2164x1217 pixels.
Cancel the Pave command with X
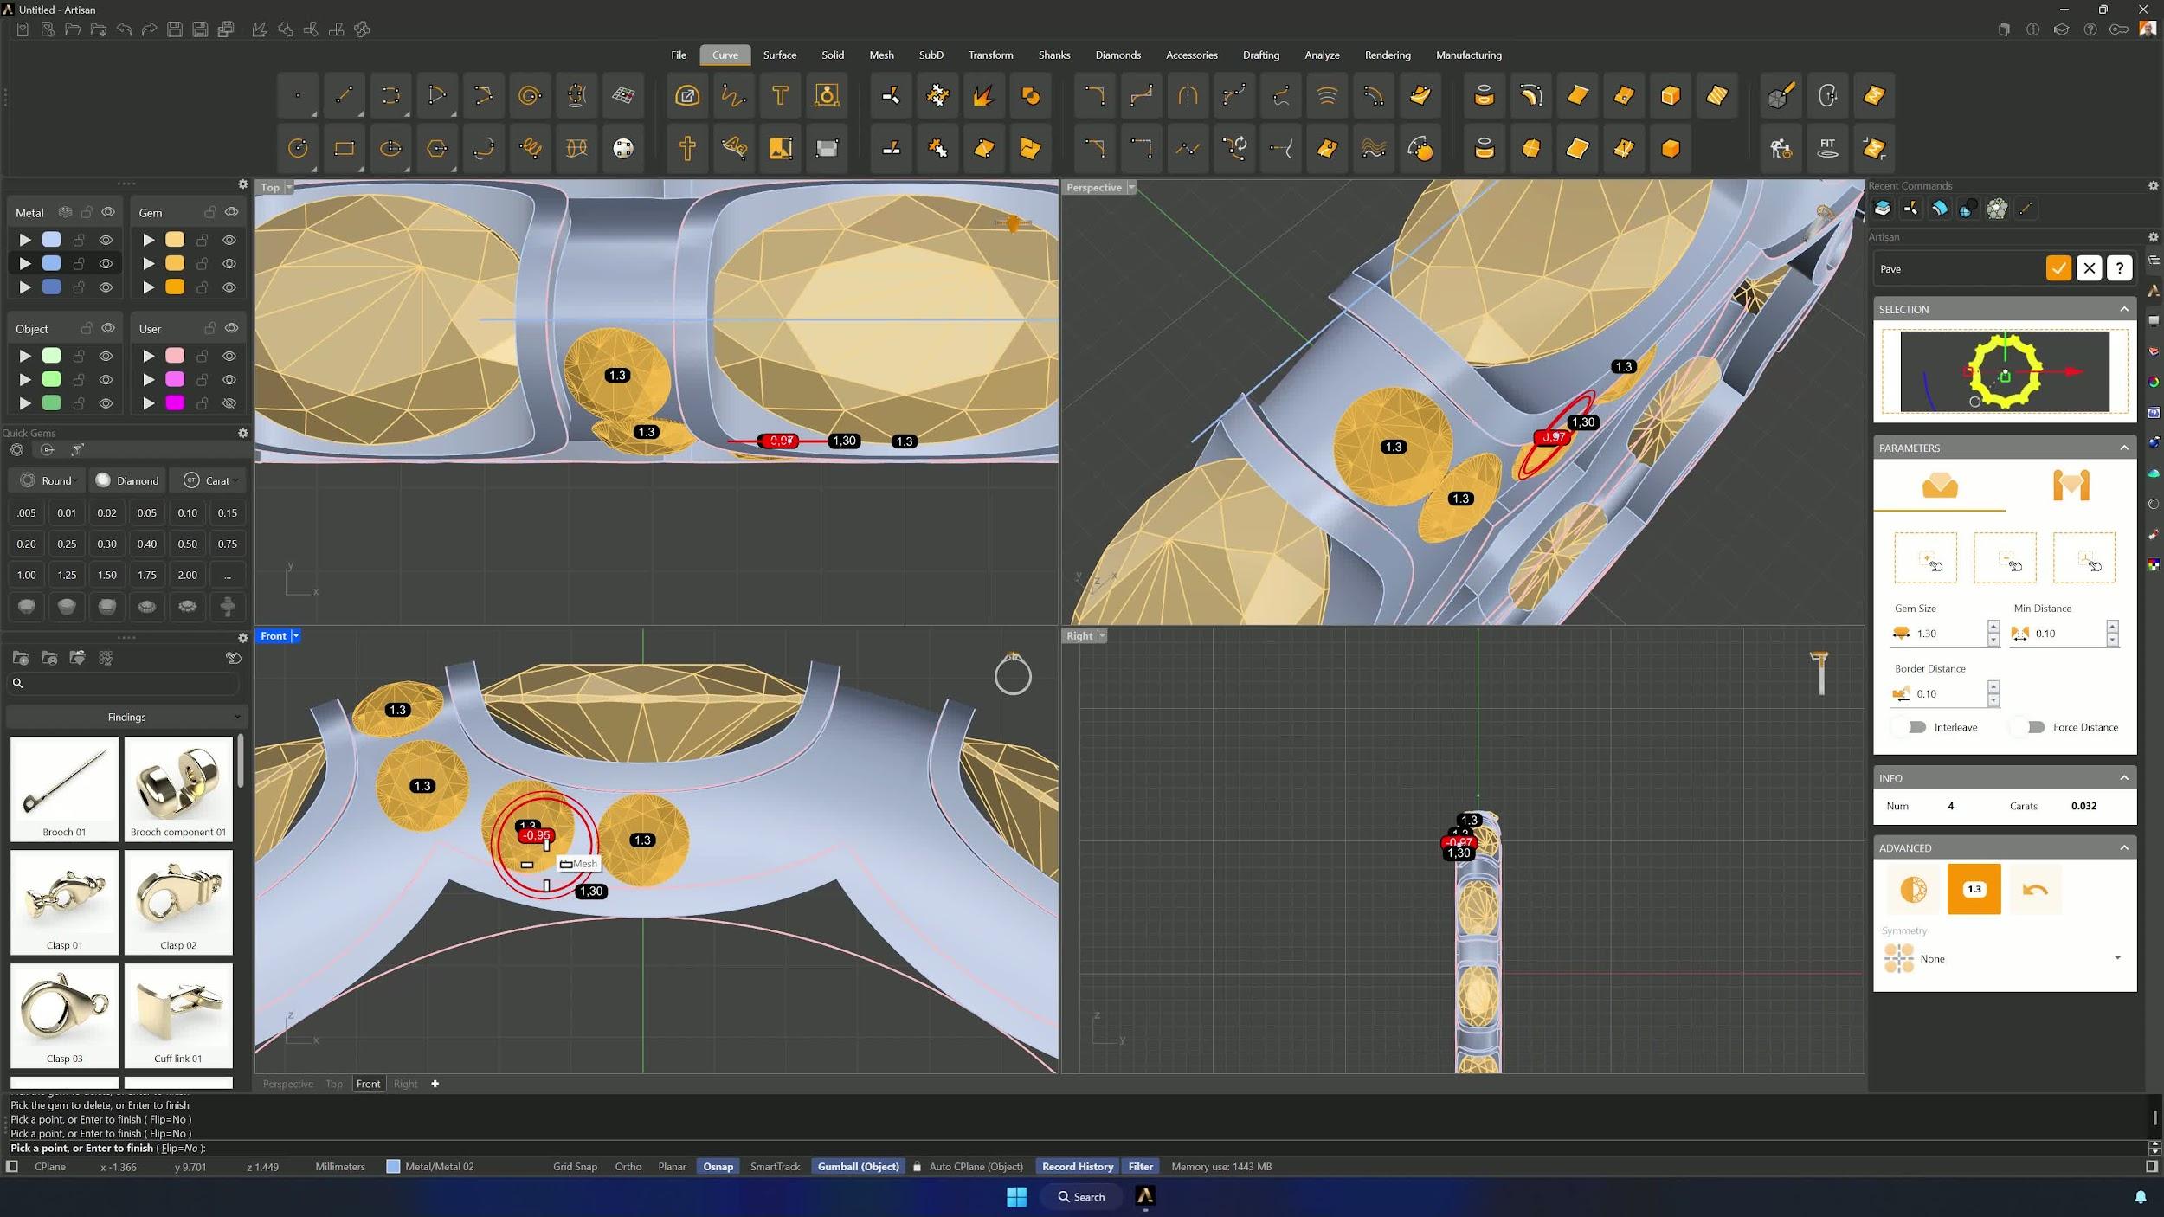tap(2090, 268)
